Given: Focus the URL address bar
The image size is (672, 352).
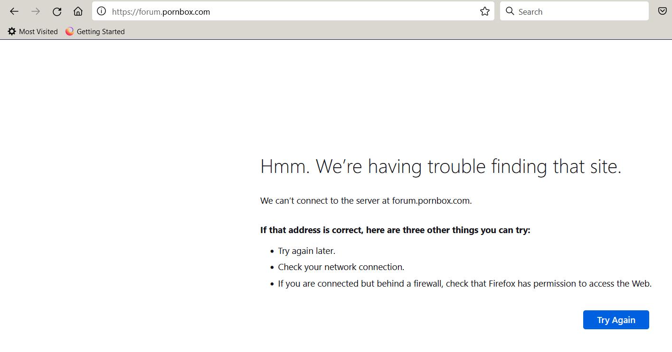Looking at the screenshot, I should tap(285, 12).
